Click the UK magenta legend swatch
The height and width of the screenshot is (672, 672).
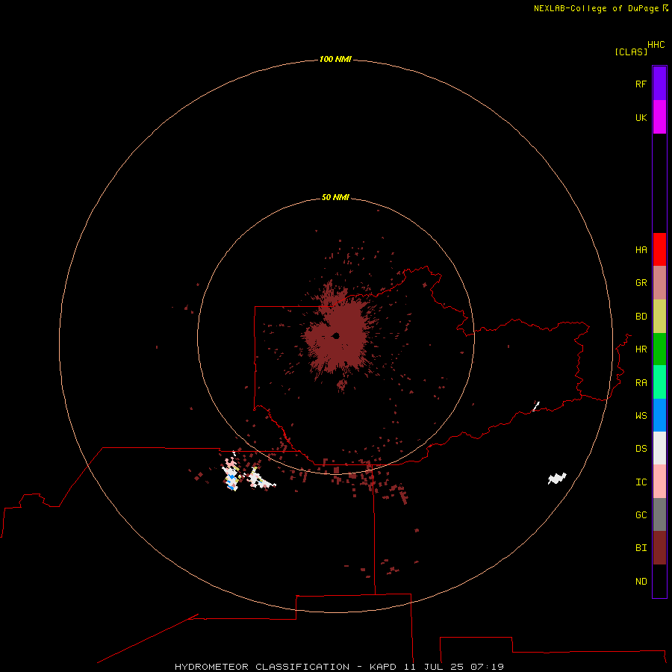pyautogui.click(x=659, y=117)
